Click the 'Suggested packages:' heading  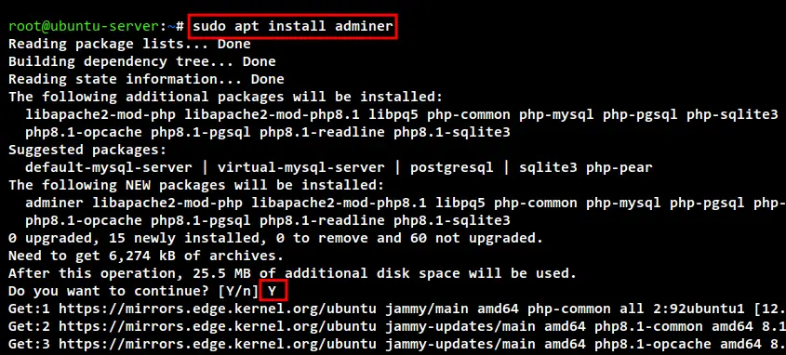tap(87, 151)
